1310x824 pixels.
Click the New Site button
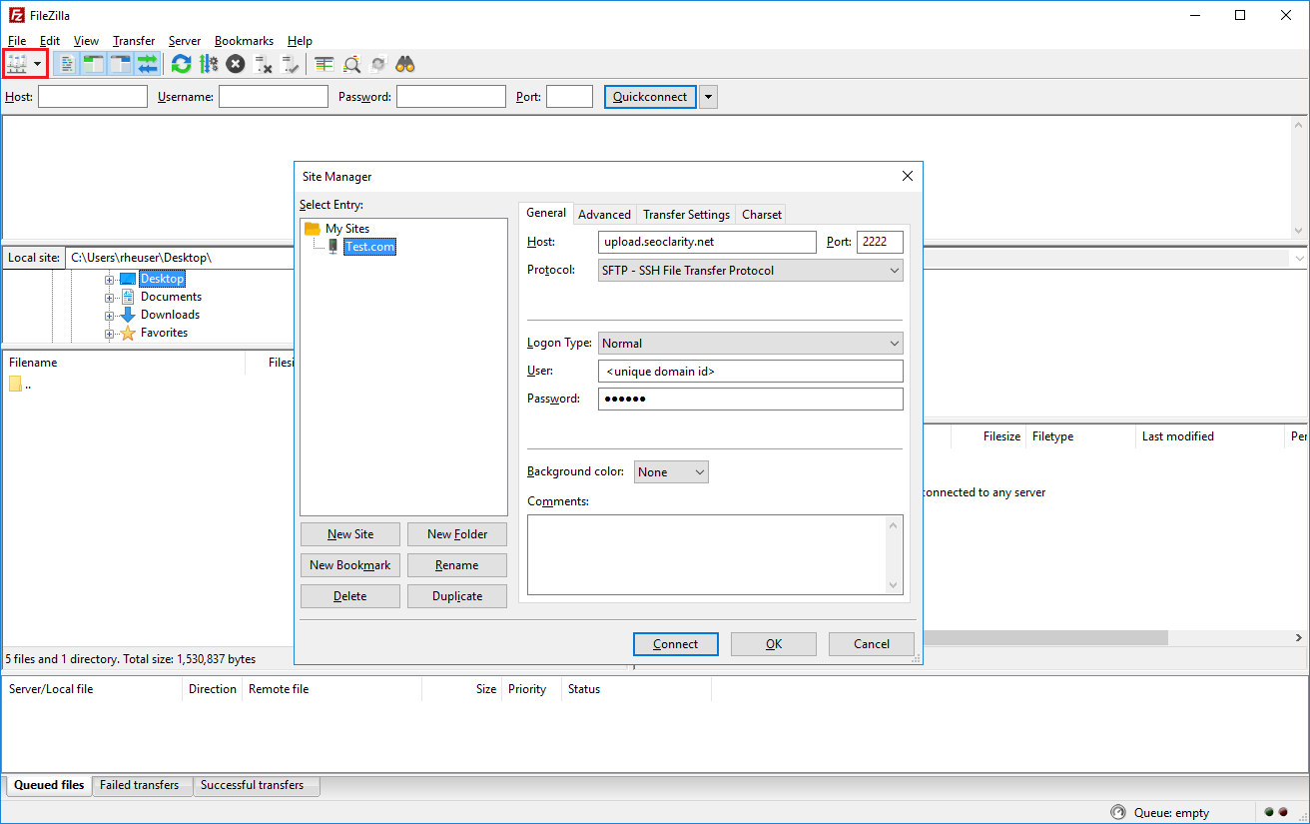point(350,534)
